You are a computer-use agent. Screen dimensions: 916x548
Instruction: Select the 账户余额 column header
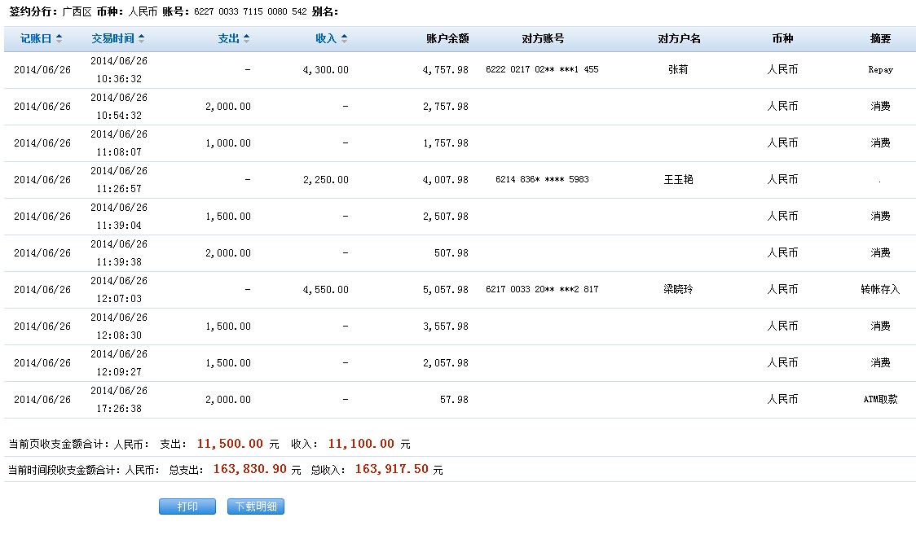447,38
